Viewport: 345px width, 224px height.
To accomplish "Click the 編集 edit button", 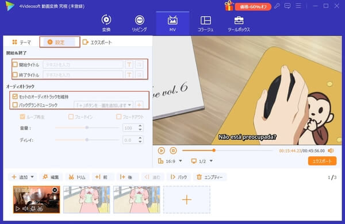I will (51, 177).
